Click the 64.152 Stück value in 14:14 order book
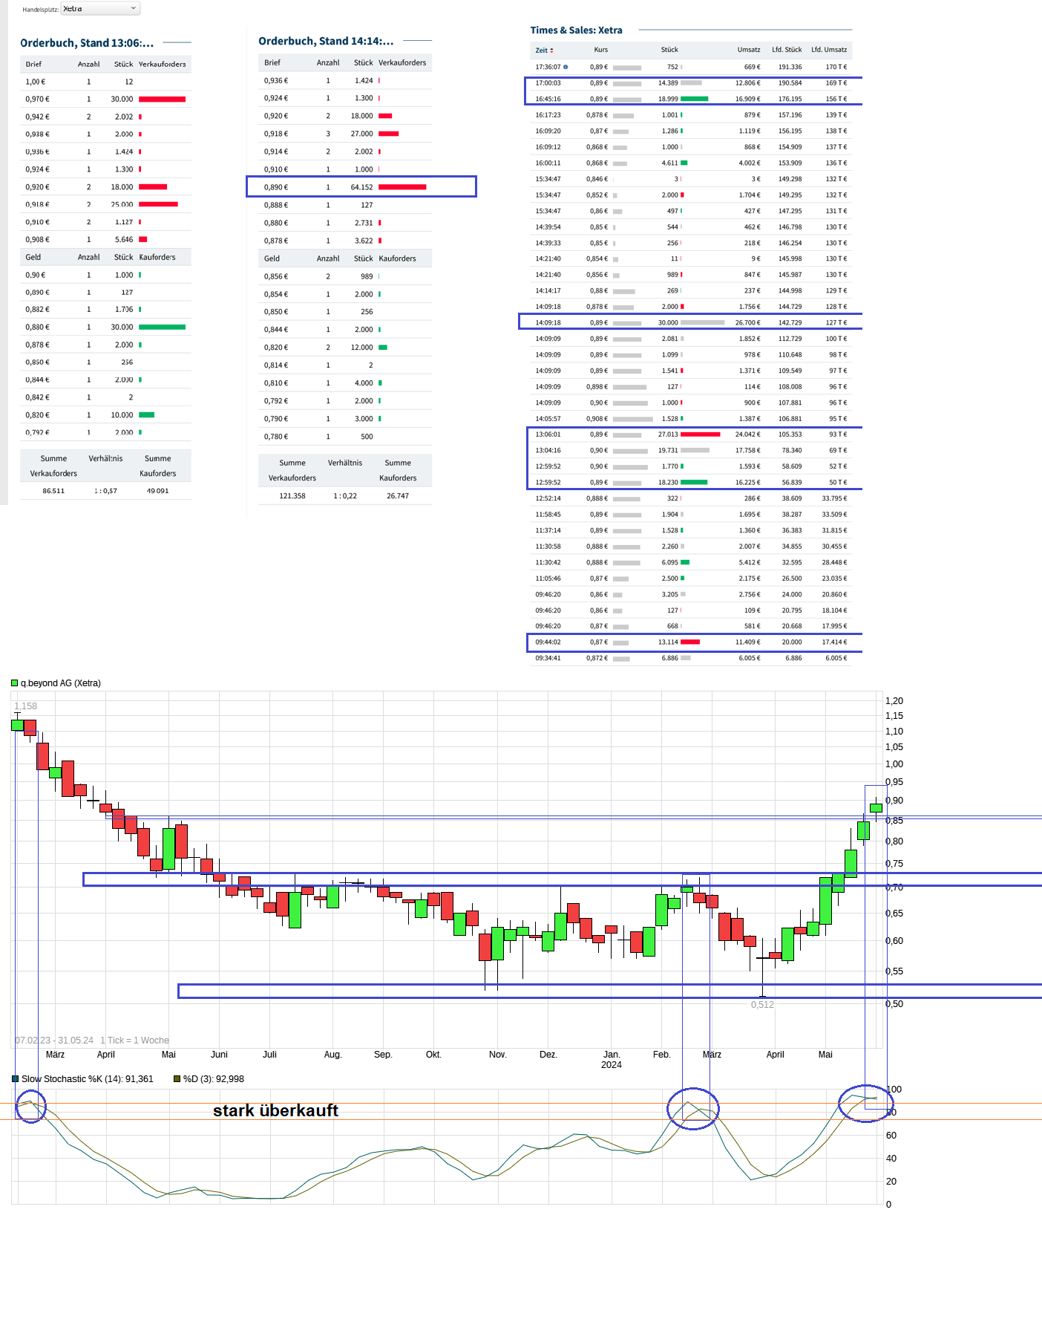 pos(361,187)
